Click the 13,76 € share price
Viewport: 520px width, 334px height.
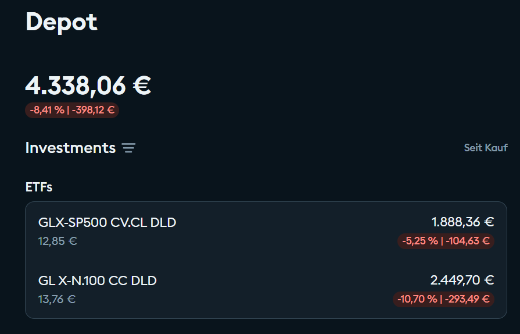[x=57, y=299]
